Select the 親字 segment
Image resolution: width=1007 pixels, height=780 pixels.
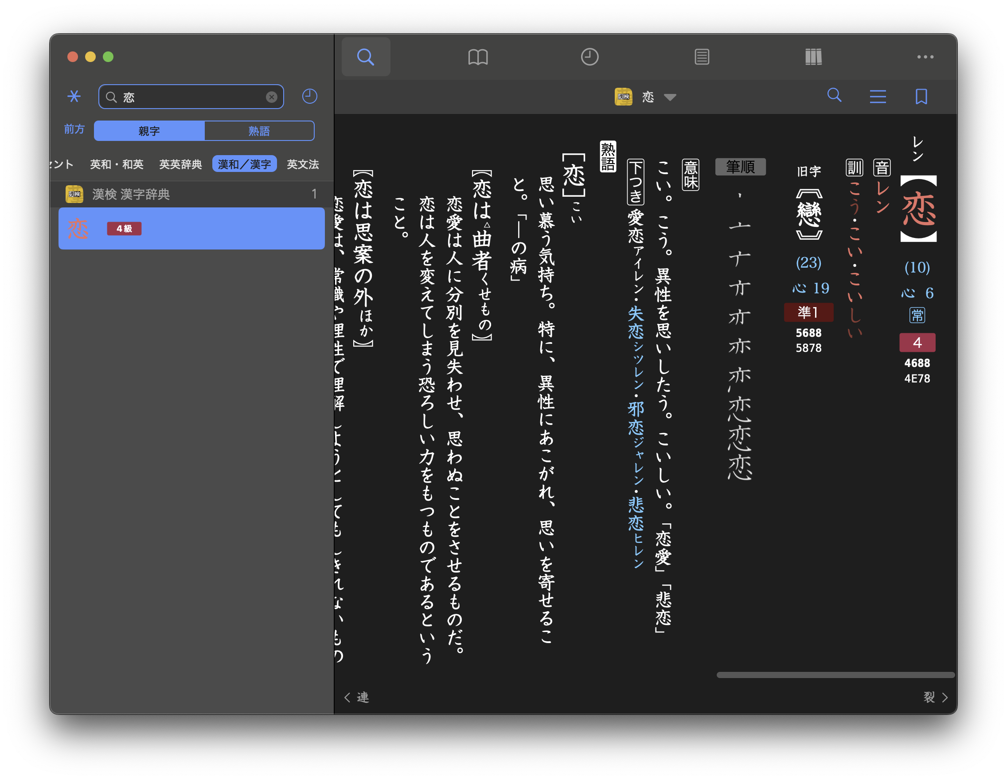(149, 131)
